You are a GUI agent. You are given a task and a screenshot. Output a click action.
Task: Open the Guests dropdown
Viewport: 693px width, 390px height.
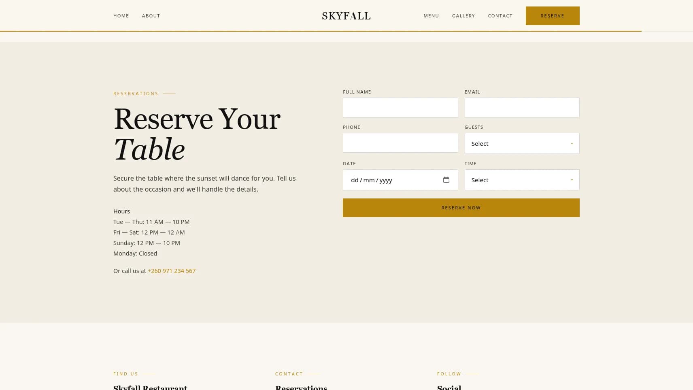[522, 143]
